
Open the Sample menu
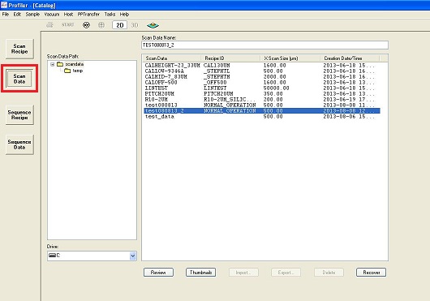click(x=32, y=15)
